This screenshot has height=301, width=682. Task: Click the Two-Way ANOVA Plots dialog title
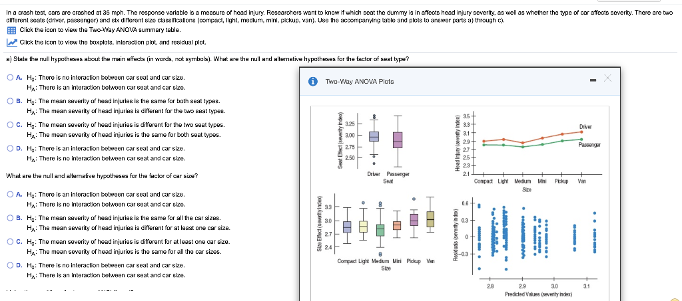pyautogui.click(x=360, y=81)
